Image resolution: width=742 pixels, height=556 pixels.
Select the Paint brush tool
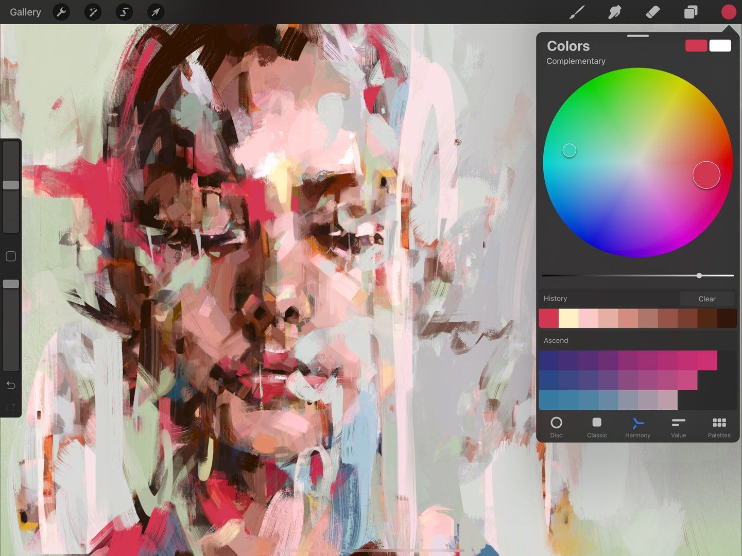pyautogui.click(x=576, y=12)
